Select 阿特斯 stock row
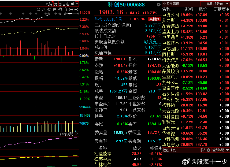The width and height of the screenshot is (230, 167). point(196,54)
